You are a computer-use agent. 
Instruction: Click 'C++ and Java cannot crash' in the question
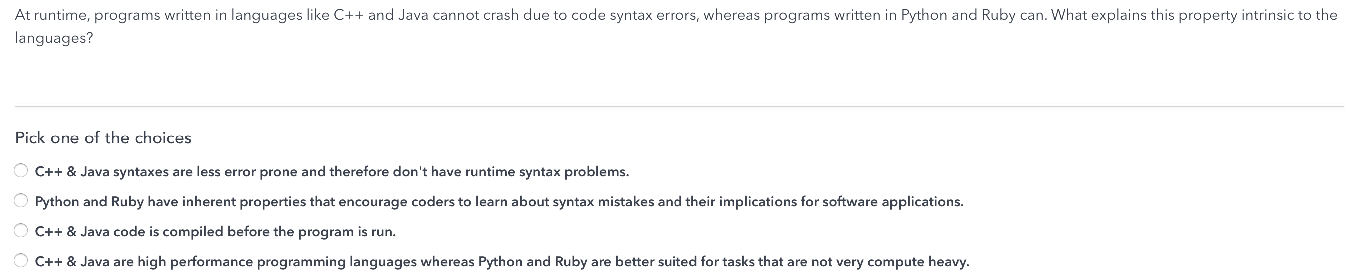pos(426,15)
